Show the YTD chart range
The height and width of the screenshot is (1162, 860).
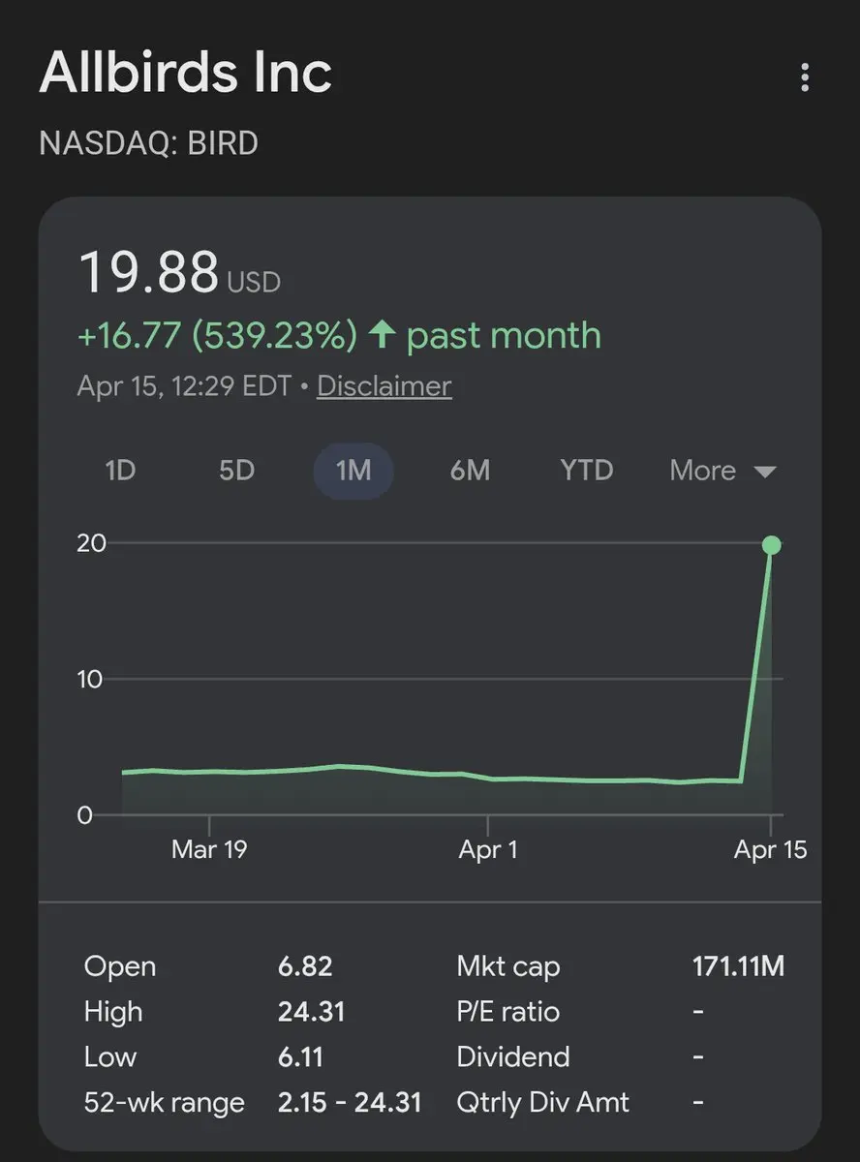(x=587, y=471)
